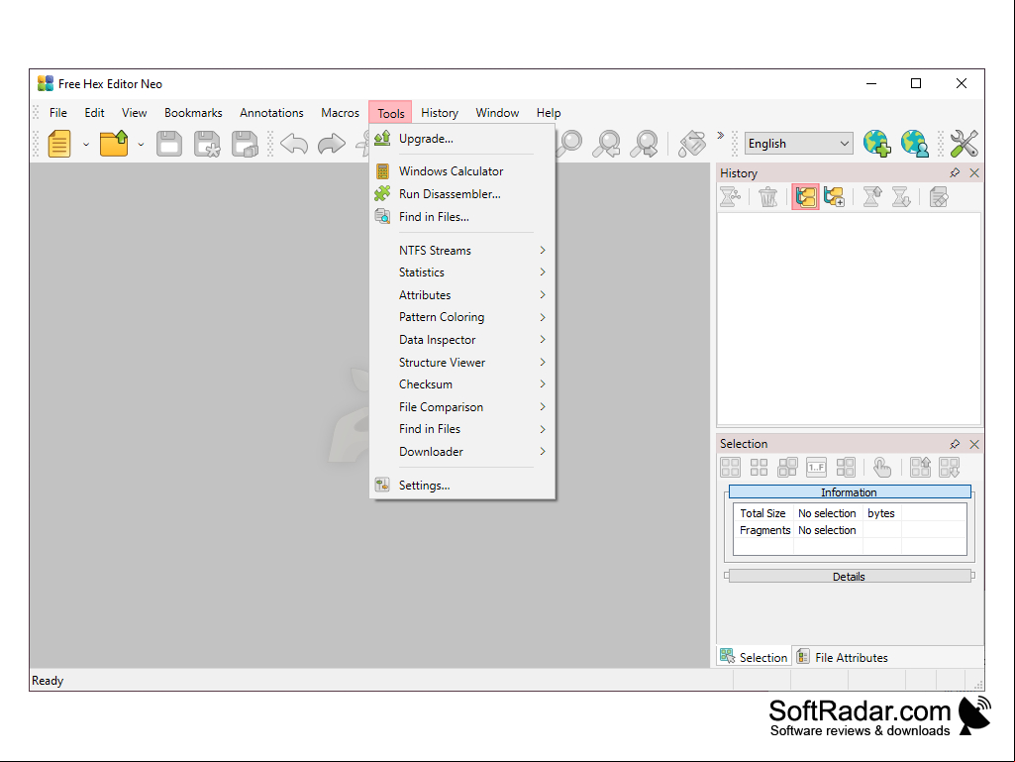This screenshot has width=1015, height=762.
Task: Click Selection panel pointing hand icon
Action: 881,467
